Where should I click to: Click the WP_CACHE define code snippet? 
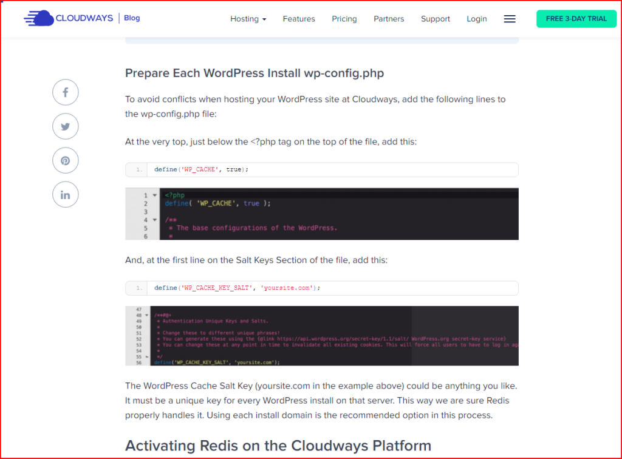(x=322, y=169)
